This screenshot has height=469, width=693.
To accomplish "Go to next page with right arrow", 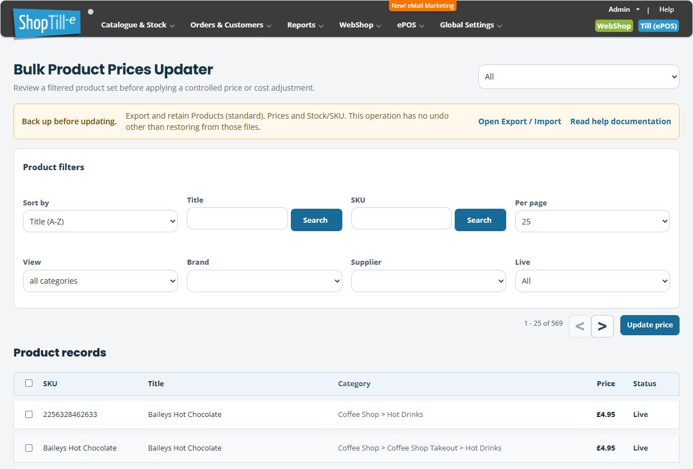I will pos(602,326).
